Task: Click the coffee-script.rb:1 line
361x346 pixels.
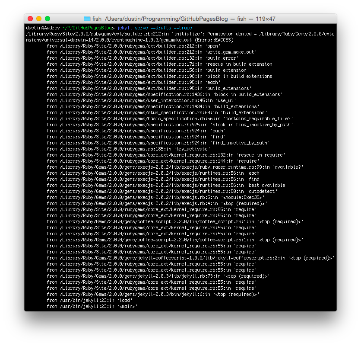Action: (x=175, y=240)
